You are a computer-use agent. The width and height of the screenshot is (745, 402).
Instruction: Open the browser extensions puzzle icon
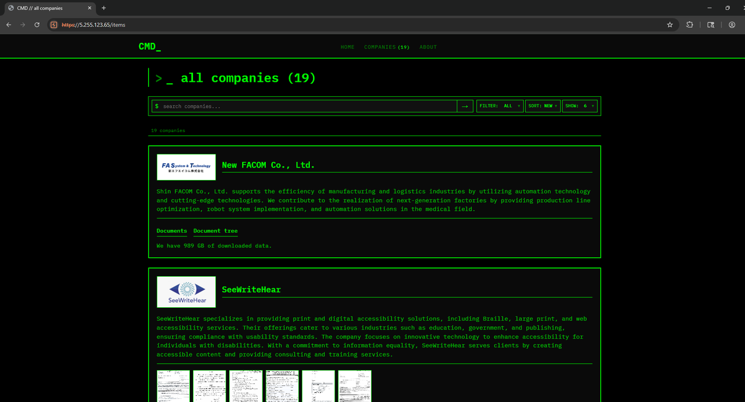(x=690, y=25)
